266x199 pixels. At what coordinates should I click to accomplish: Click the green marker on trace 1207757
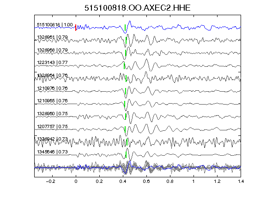pyautogui.click(x=125, y=129)
